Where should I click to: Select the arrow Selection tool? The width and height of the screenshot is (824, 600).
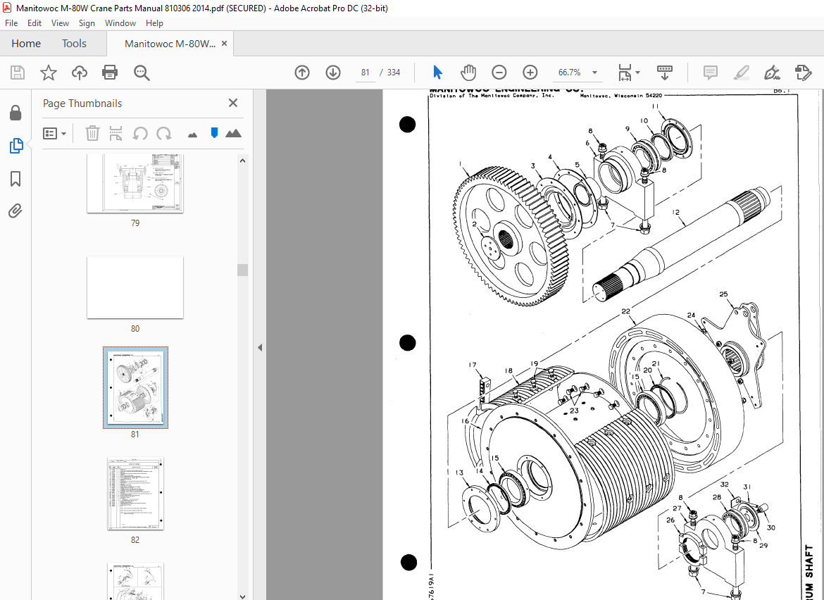click(437, 73)
